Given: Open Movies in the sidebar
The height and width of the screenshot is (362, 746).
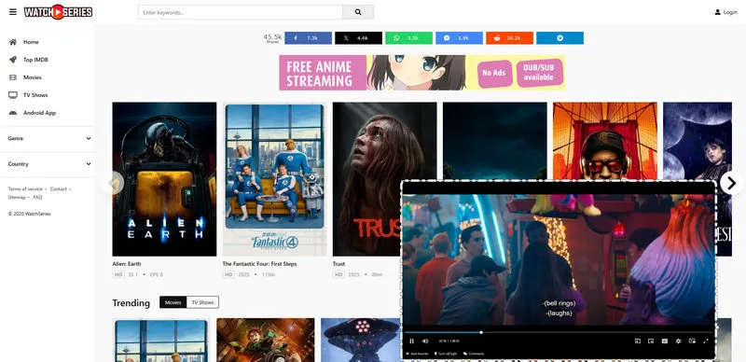Looking at the screenshot, I should coord(33,77).
